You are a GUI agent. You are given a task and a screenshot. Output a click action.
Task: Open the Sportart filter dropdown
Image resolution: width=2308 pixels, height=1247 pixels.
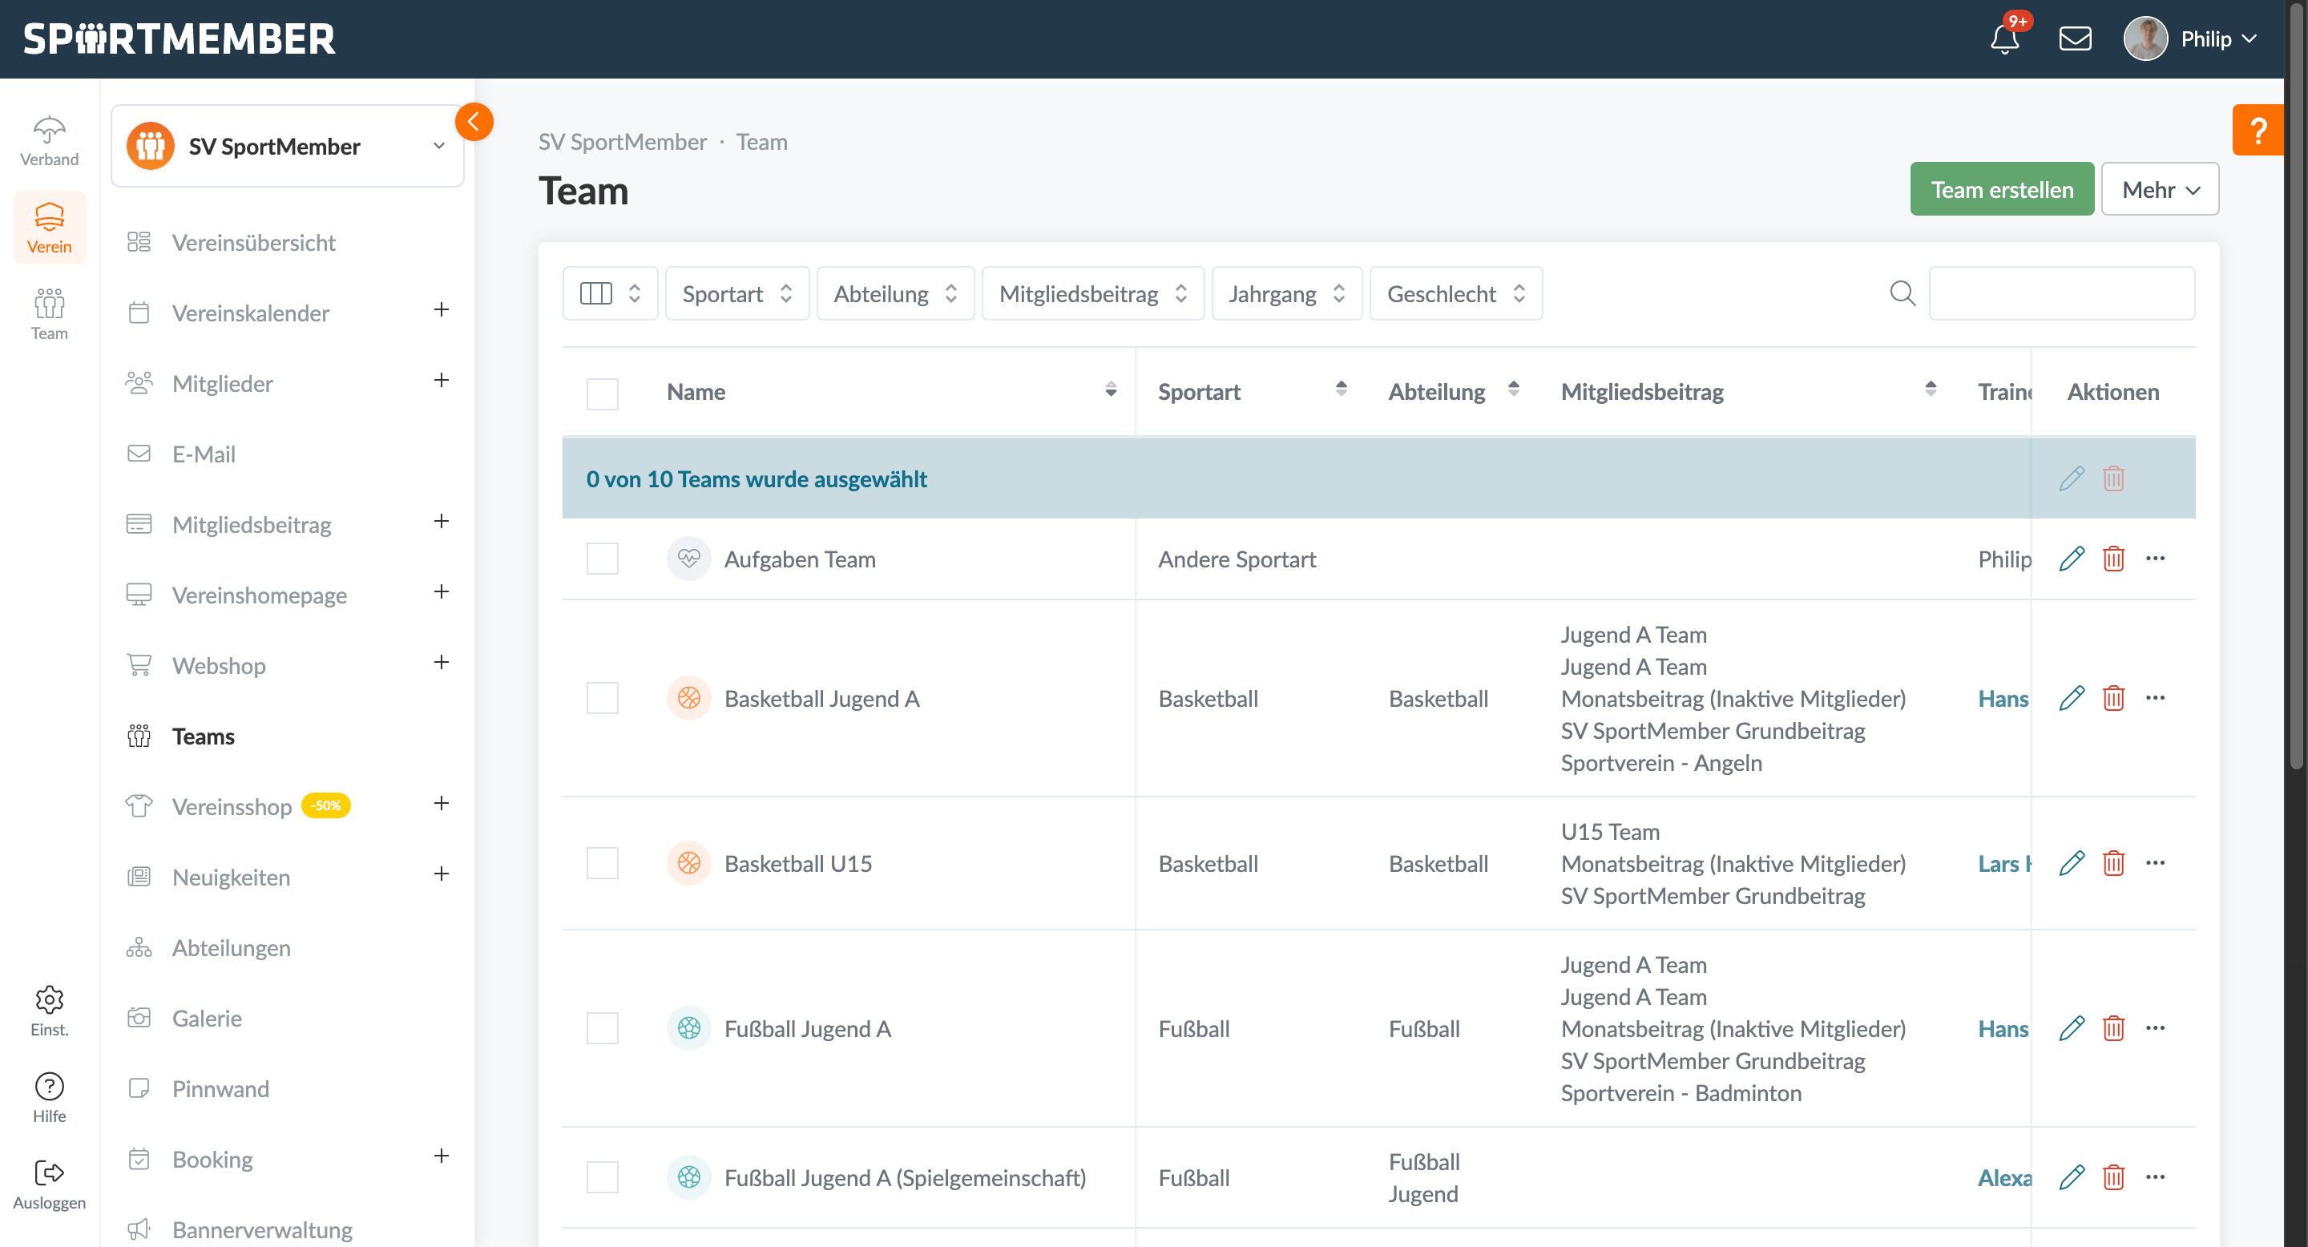736,294
